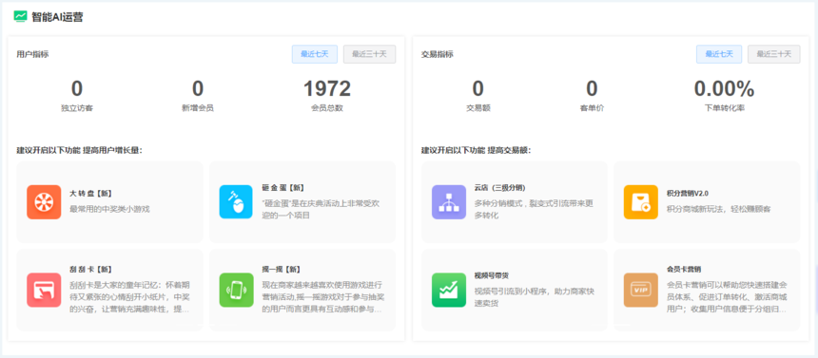
Task: Click the 下单转化率 label
Action: (x=724, y=108)
